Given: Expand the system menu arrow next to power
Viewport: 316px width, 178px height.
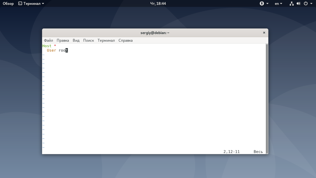Looking at the screenshot, I should pyautogui.click(x=311, y=4).
